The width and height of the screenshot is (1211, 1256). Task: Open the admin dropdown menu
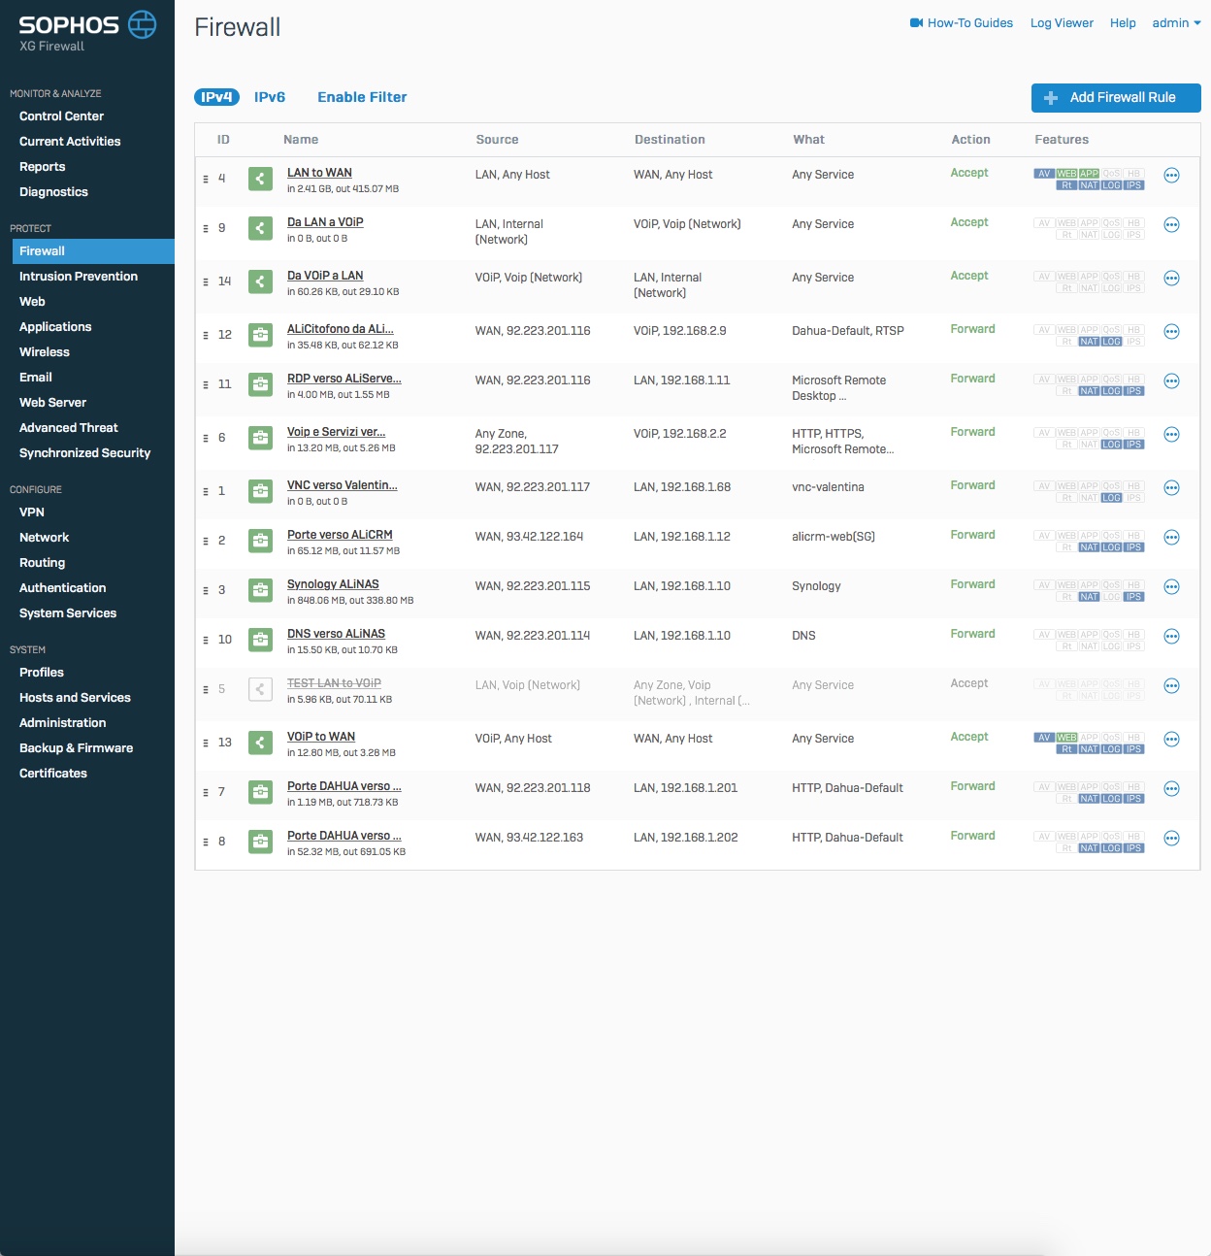tap(1176, 23)
